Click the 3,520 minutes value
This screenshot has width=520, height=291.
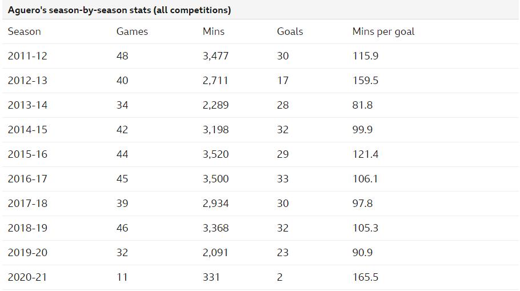click(x=215, y=154)
